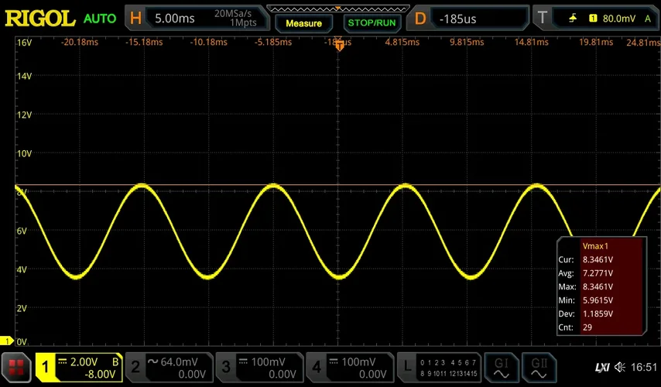The height and width of the screenshot is (387, 661).
Task: Enable channel 4 display
Action: pyautogui.click(x=317, y=368)
